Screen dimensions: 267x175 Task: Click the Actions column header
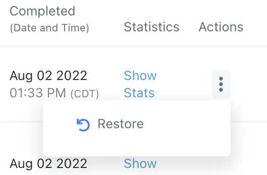point(221,27)
